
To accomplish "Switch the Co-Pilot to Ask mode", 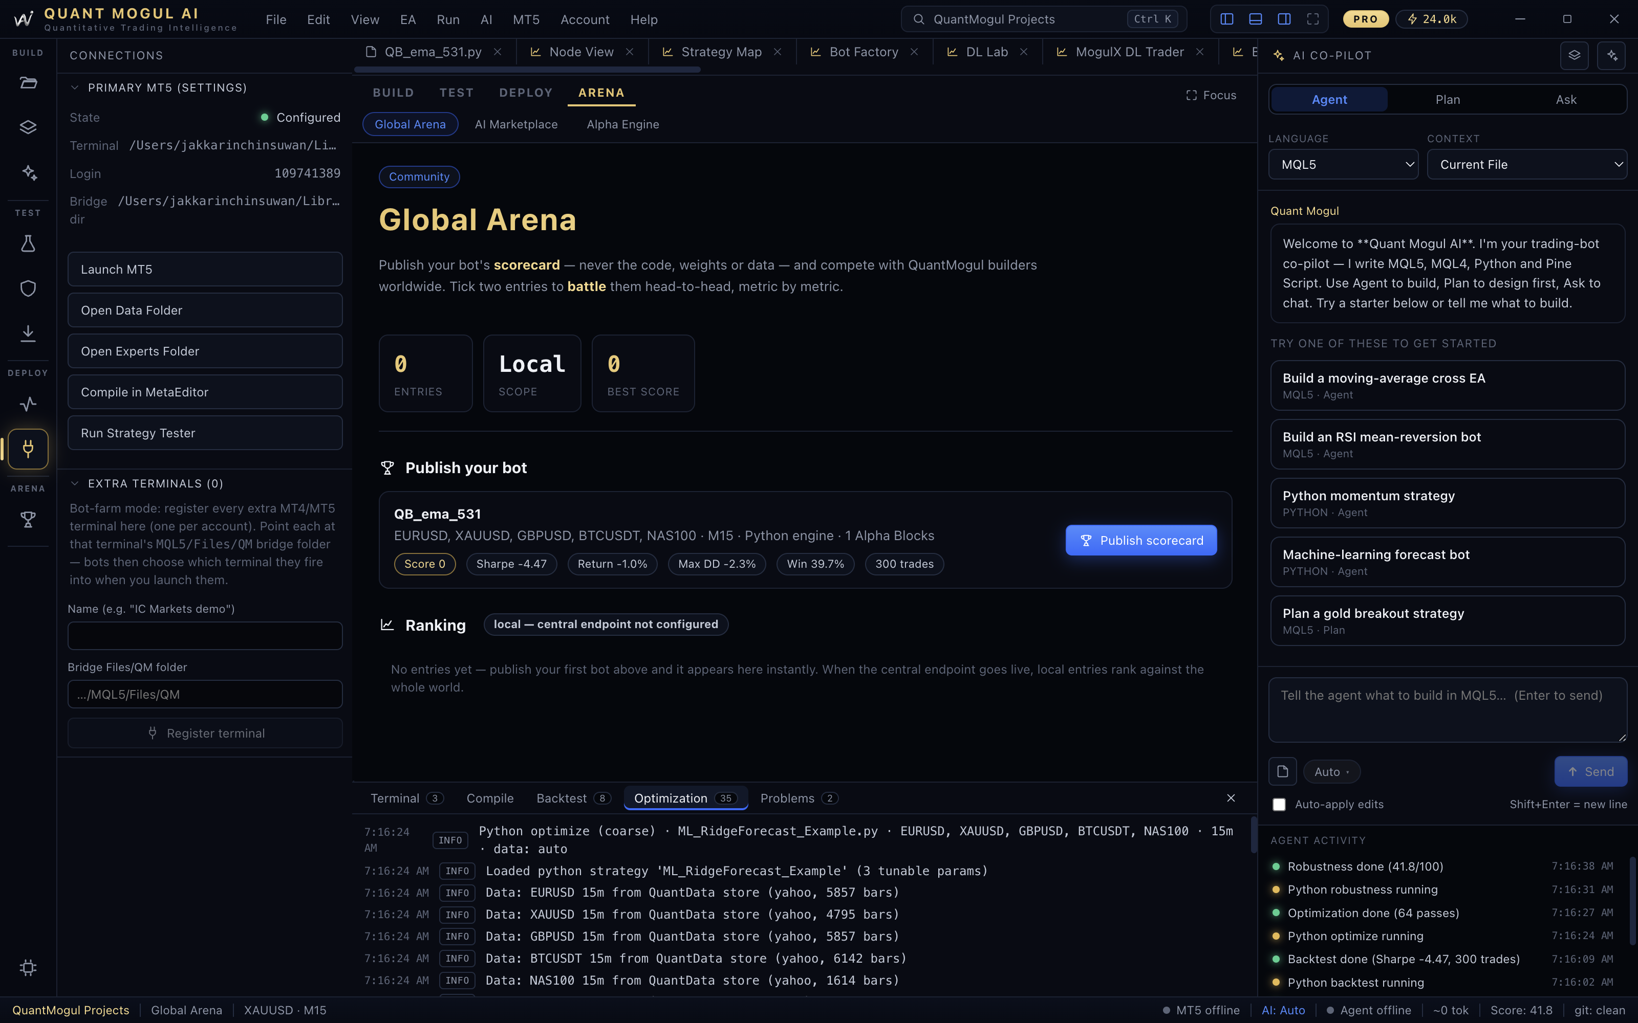I will click(1566, 99).
